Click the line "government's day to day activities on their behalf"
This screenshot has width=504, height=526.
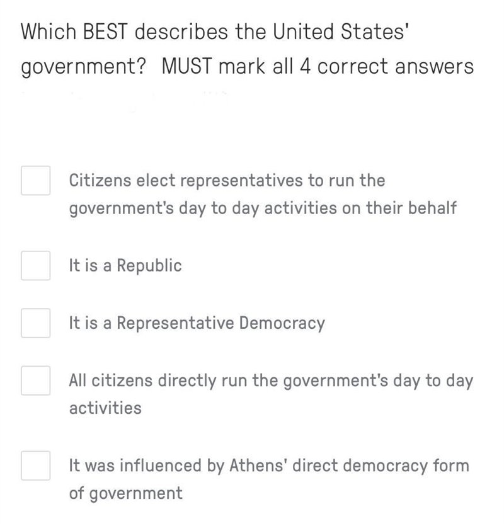click(263, 209)
